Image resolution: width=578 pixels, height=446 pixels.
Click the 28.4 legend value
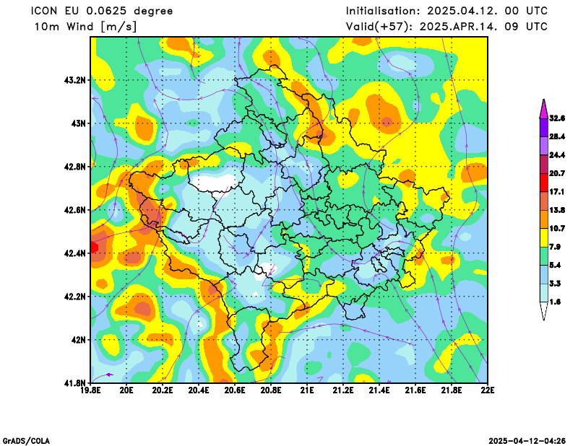(x=557, y=136)
